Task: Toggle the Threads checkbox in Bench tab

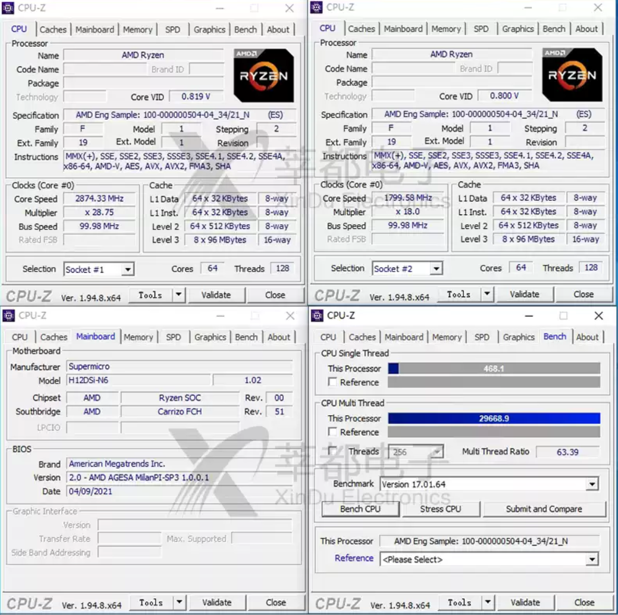Action: (x=332, y=451)
